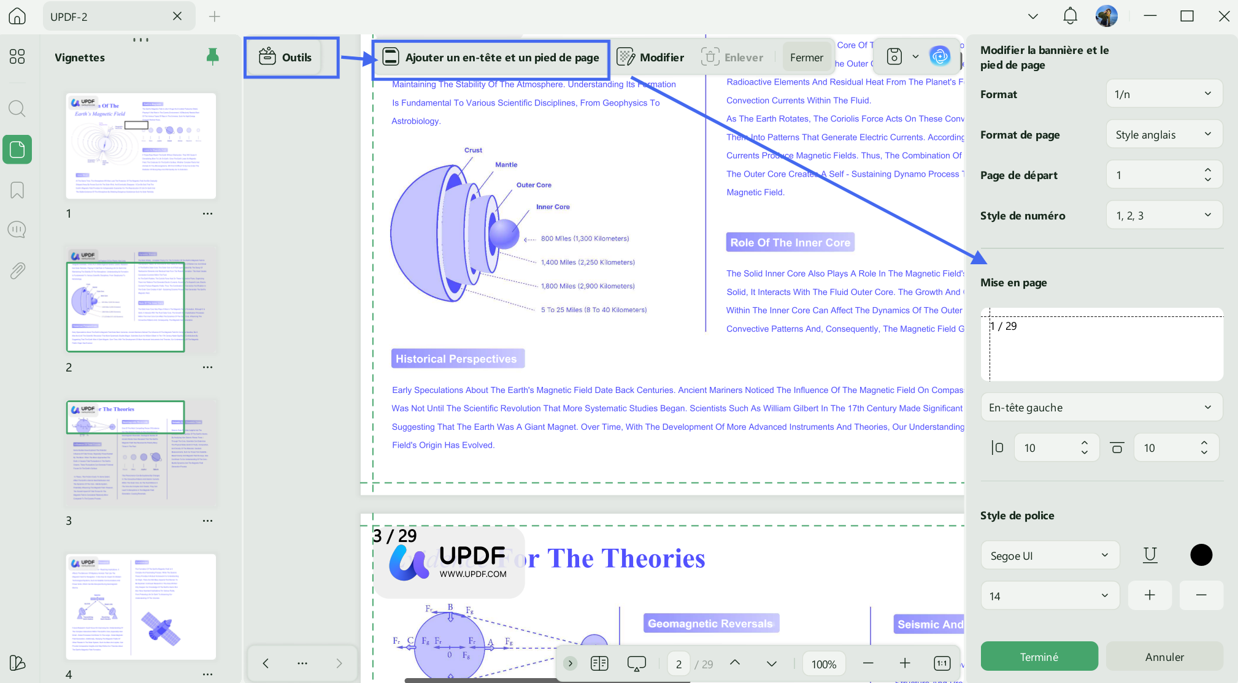Viewport: 1238px width, 683px height.
Task: Open the Style de numéro dropdown
Action: pyautogui.click(x=1164, y=215)
